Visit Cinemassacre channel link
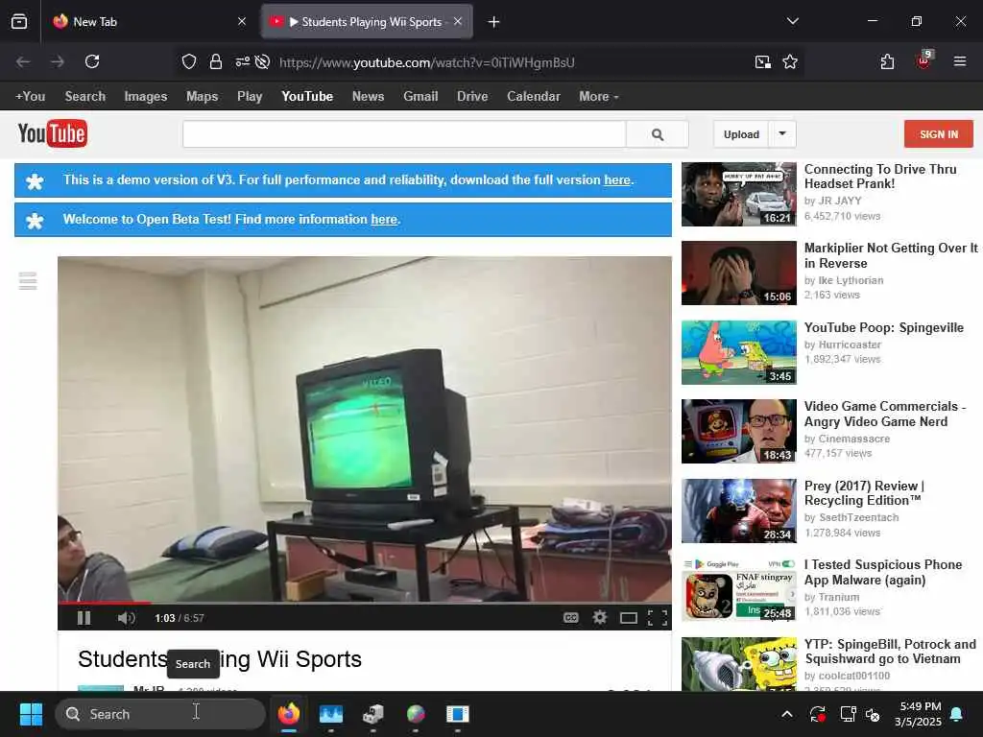Viewport: 983px width, 737px height. point(853,439)
